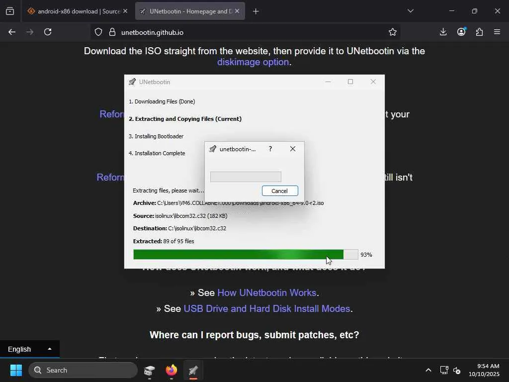Click step 3 Installing Bootloader
Viewport: 509px width, 382px height.
pyautogui.click(x=156, y=136)
